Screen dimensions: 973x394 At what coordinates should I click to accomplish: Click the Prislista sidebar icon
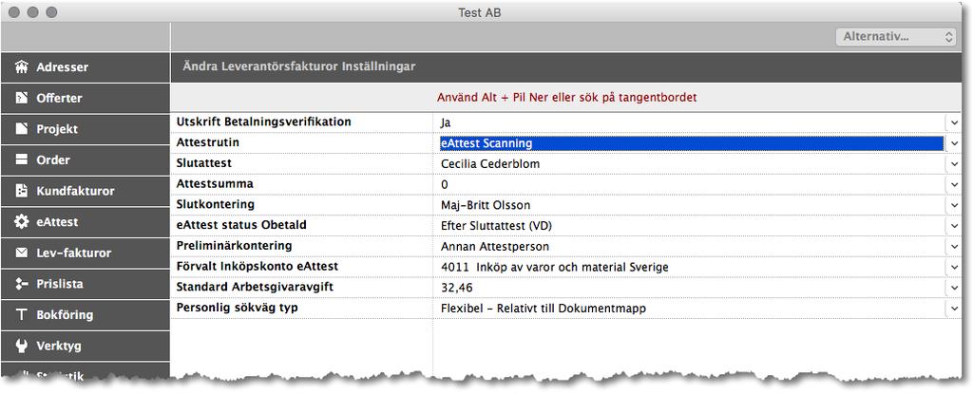tap(21, 284)
